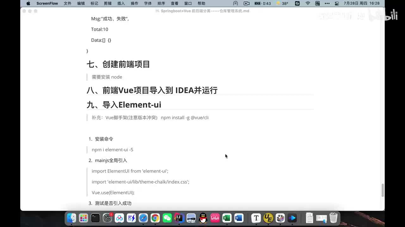The height and width of the screenshot is (227, 405).
Task: Click heading 七、创建前端项目
Action: 118,64
